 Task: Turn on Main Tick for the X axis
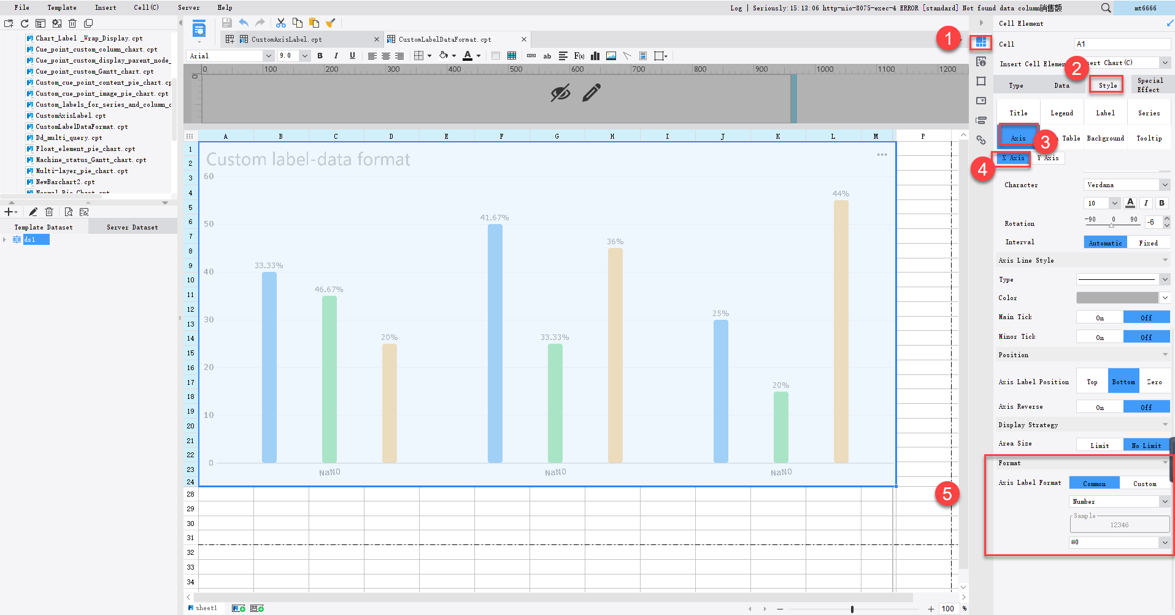1100,317
